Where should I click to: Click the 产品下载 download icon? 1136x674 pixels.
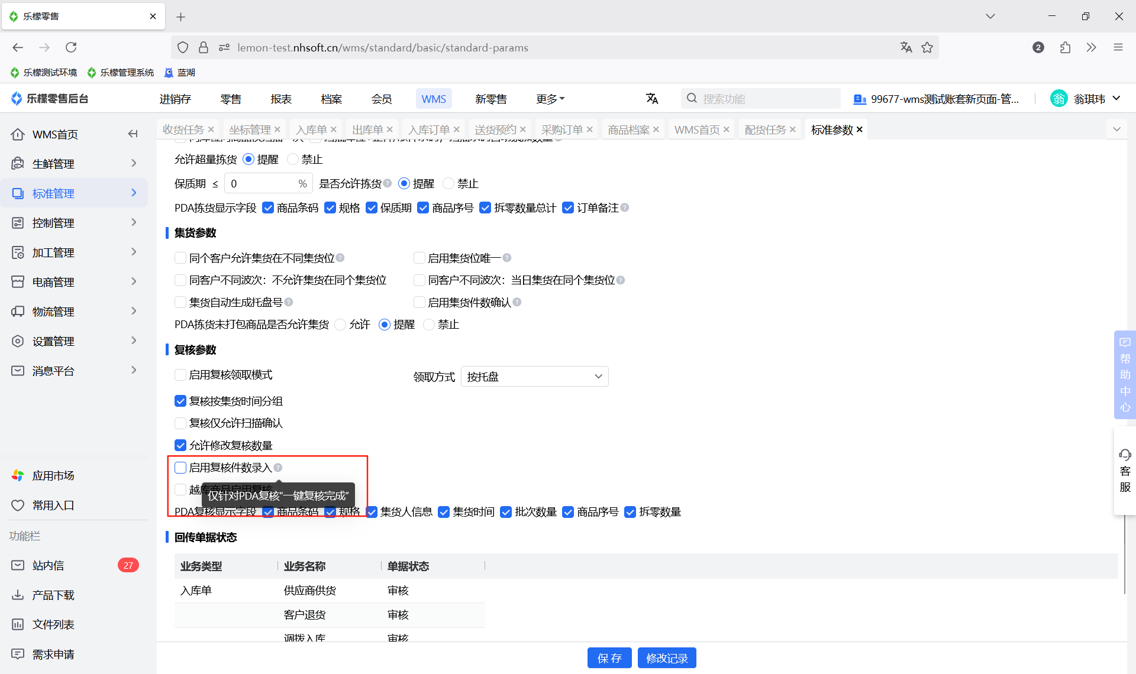coord(18,595)
